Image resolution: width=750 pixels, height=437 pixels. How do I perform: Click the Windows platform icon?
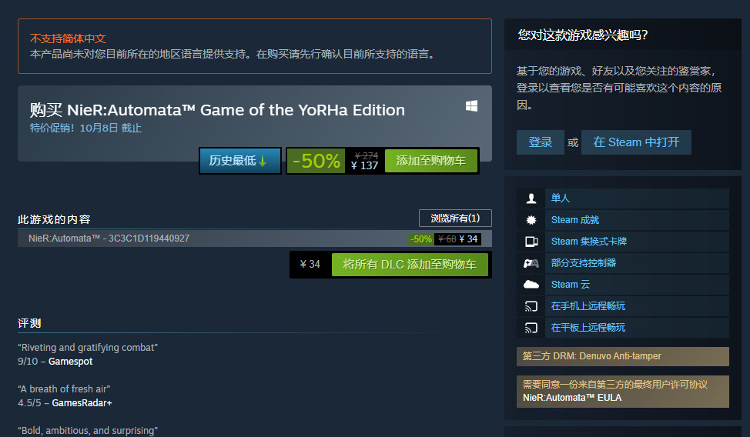[471, 106]
